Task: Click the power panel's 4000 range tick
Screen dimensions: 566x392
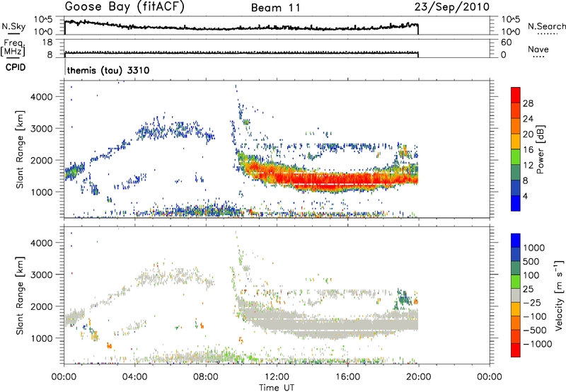Action: point(42,97)
